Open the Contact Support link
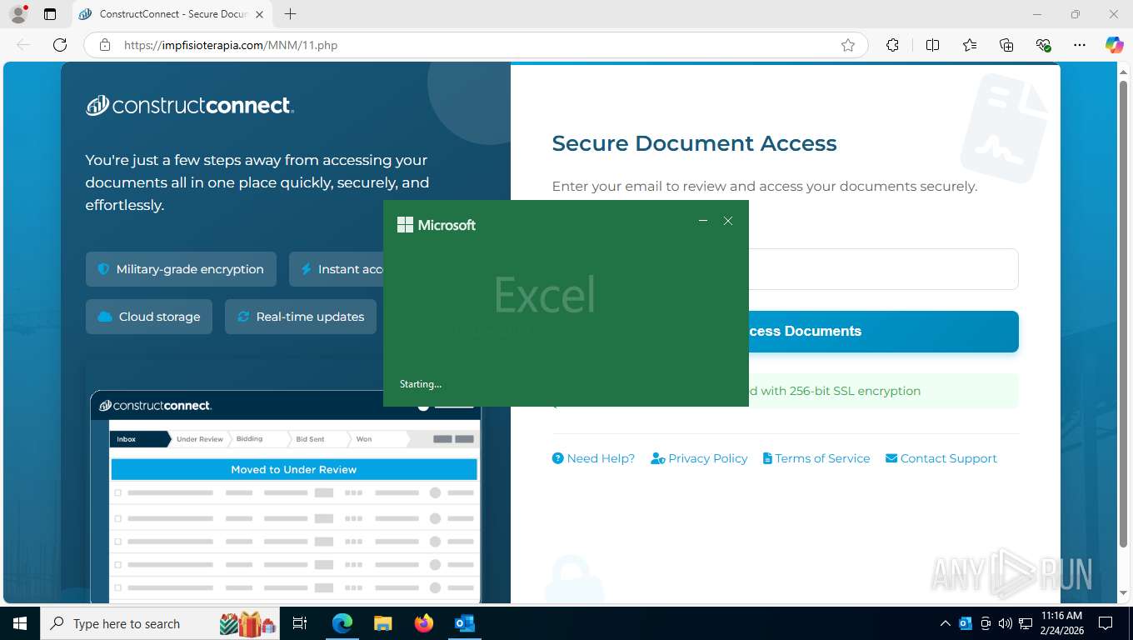 tap(941, 458)
